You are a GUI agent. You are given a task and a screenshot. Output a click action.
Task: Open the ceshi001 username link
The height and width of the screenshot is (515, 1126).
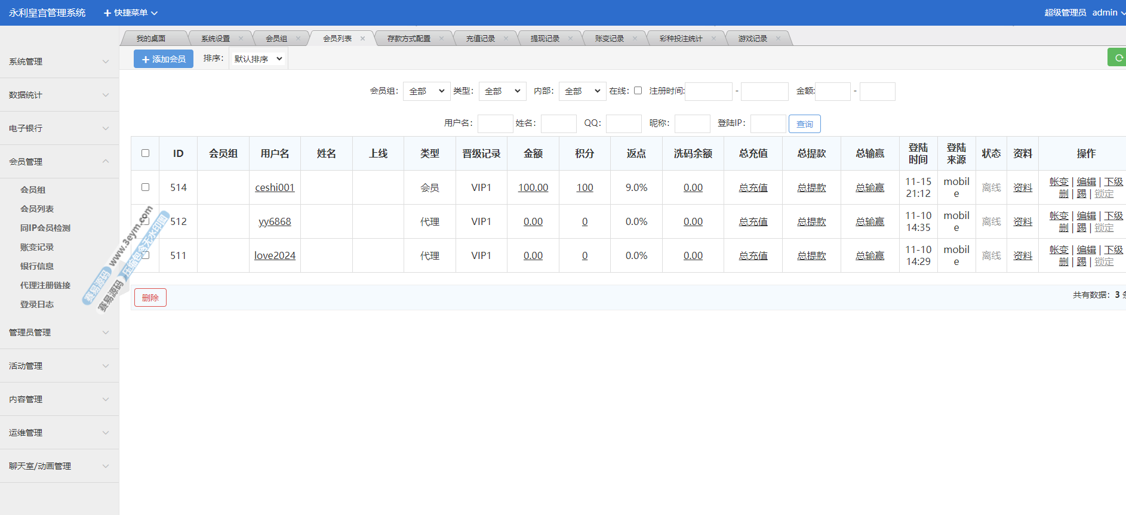click(x=275, y=187)
